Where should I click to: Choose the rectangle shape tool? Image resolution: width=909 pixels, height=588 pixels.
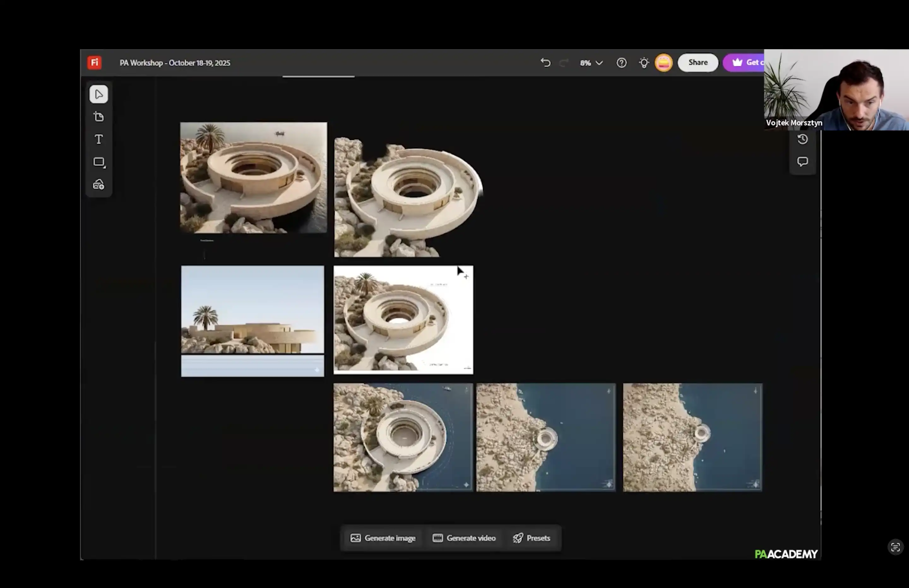click(98, 162)
